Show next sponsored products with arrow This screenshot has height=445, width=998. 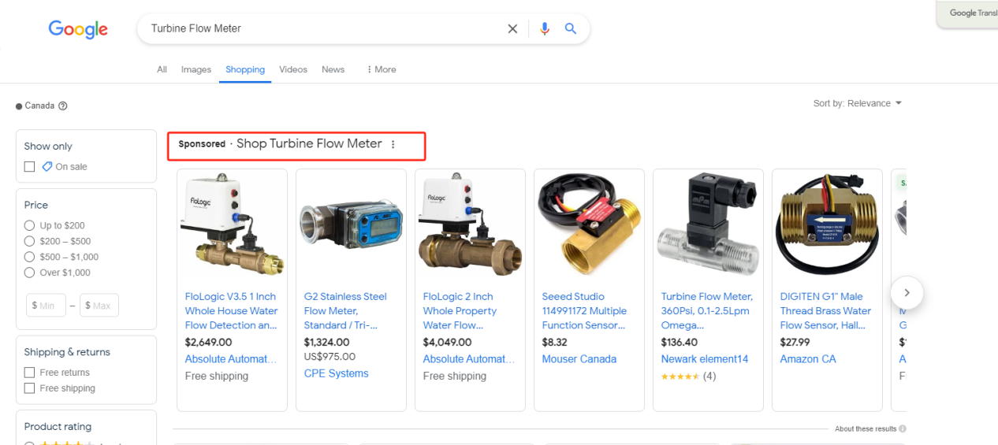[907, 292]
